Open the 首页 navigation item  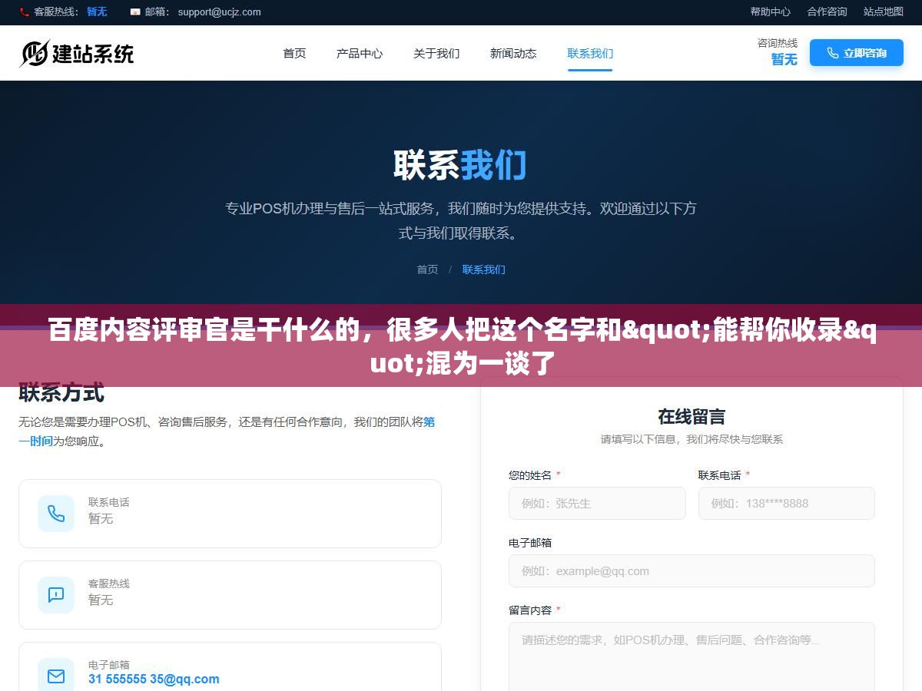pos(294,53)
